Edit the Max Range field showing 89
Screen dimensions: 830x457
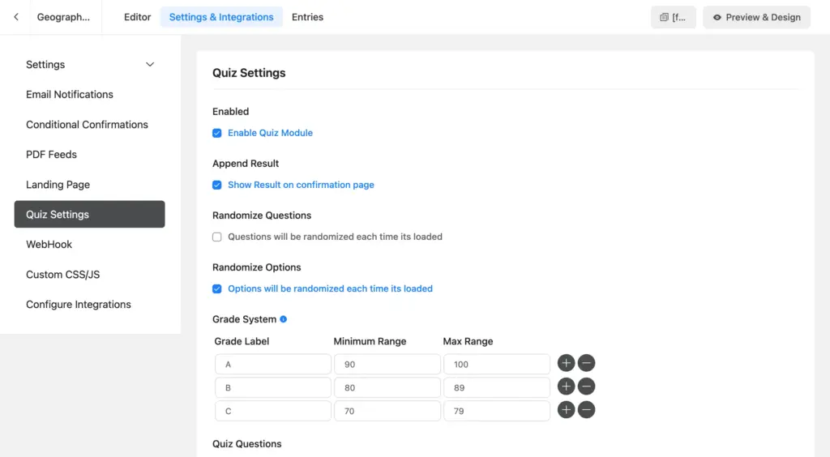497,387
